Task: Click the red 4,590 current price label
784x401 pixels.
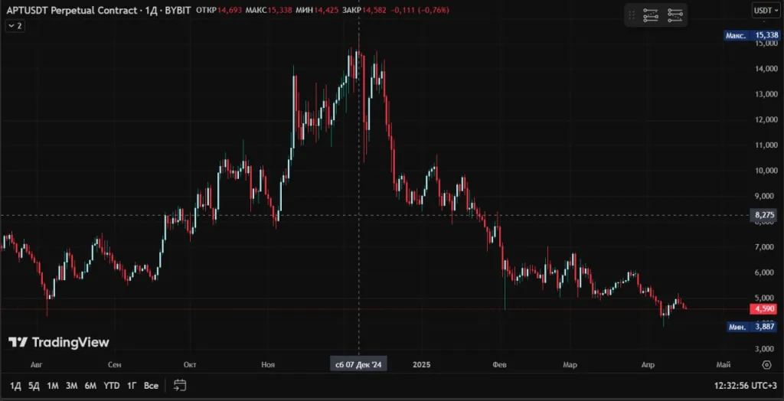Action: [x=765, y=308]
